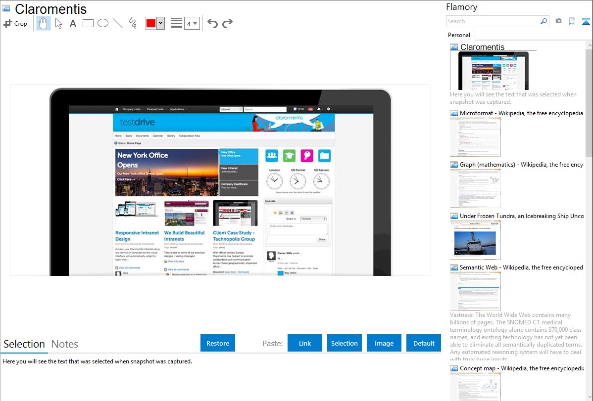Open the Microformat snapshot thumbnail

tap(475, 137)
